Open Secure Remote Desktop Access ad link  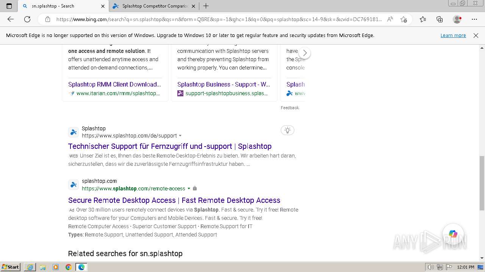click(x=174, y=200)
